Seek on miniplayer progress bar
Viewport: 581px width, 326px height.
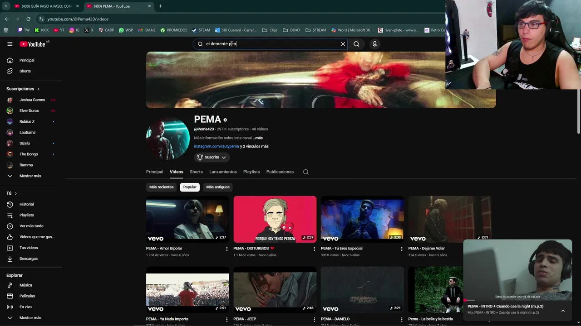(517, 300)
